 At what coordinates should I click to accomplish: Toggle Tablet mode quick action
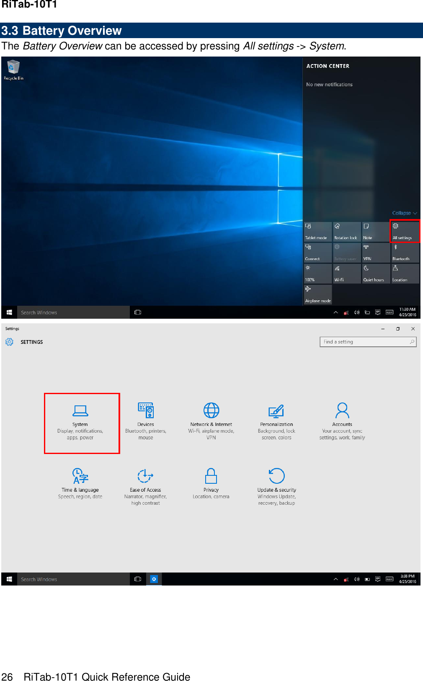point(318,232)
